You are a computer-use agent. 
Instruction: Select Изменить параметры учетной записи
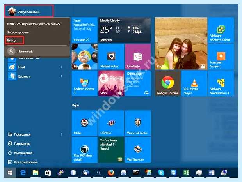pos(34,24)
